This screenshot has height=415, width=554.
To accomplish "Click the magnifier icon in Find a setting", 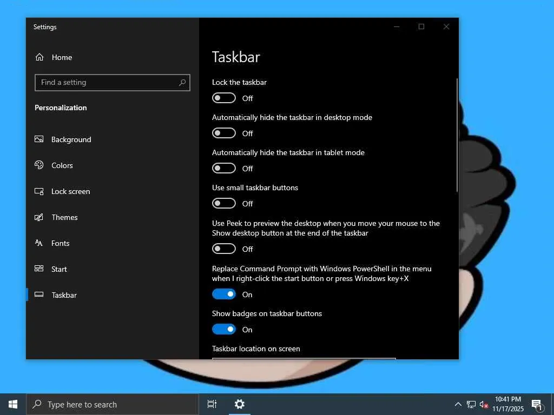I will pos(182,83).
